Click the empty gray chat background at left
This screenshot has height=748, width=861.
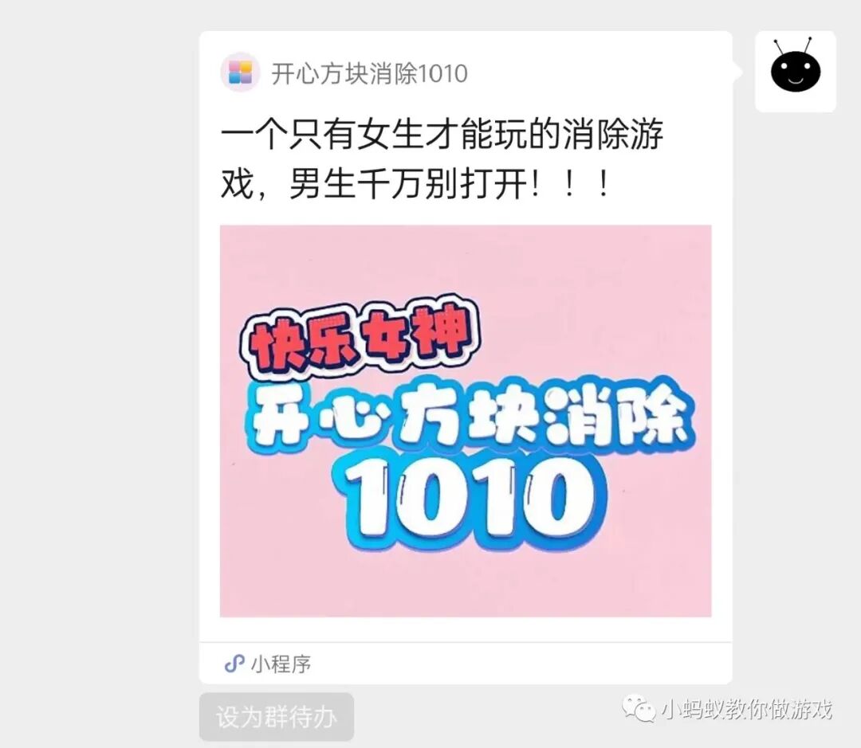(x=99, y=373)
